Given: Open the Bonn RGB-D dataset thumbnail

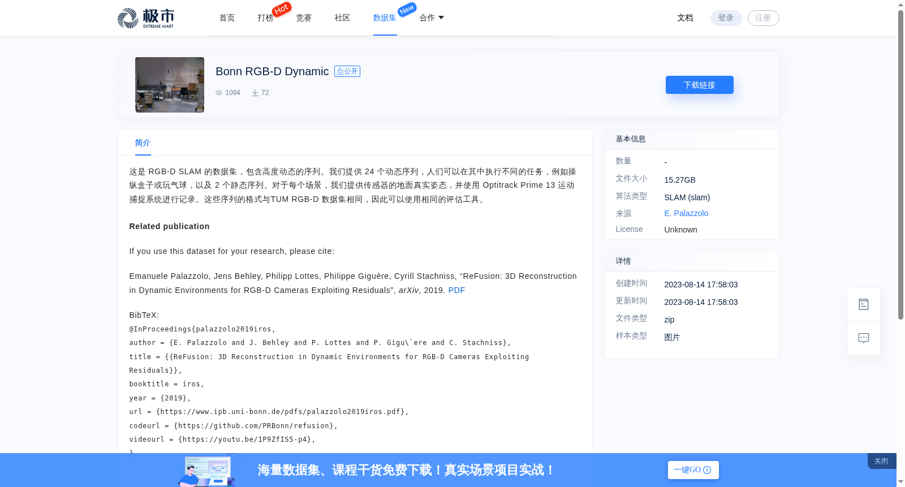Looking at the screenshot, I should (x=170, y=85).
